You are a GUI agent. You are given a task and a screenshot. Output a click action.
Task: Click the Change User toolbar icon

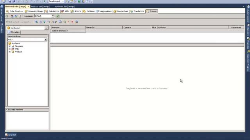click(x=12, y=16)
